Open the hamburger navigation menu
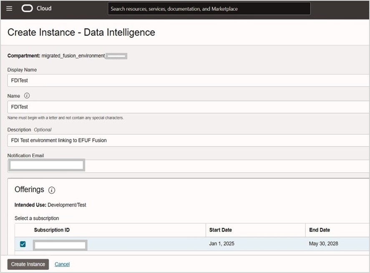This screenshot has width=370, height=273. pyautogui.click(x=9, y=8)
